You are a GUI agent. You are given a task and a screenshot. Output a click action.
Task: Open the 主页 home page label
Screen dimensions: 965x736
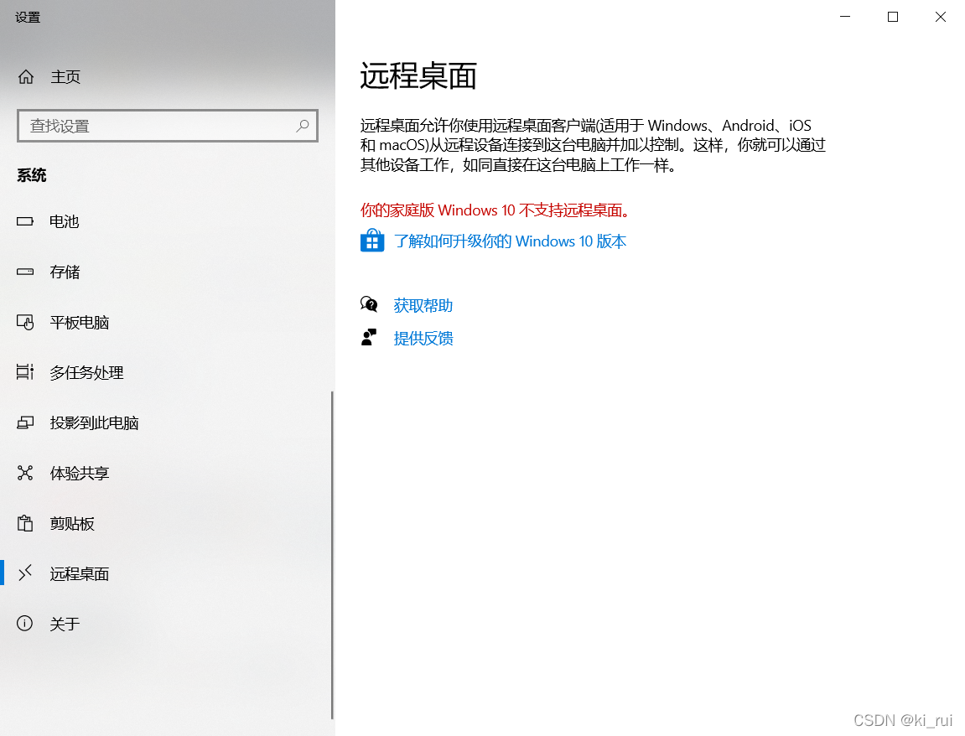[x=65, y=77]
